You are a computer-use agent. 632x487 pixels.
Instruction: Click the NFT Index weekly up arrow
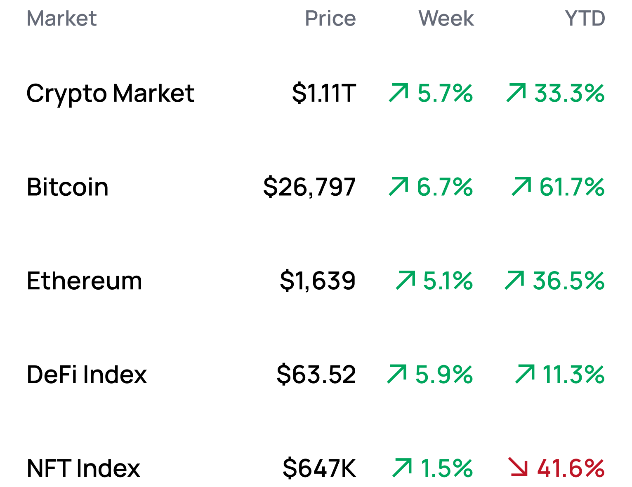402,468
